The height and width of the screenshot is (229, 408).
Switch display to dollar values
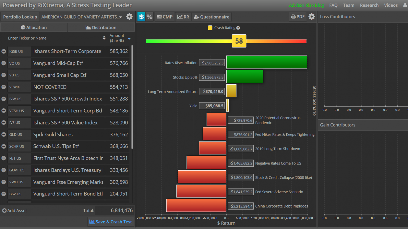click(x=141, y=17)
